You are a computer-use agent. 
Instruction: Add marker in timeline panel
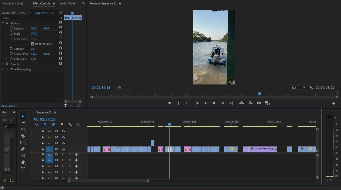pos(62,124)
